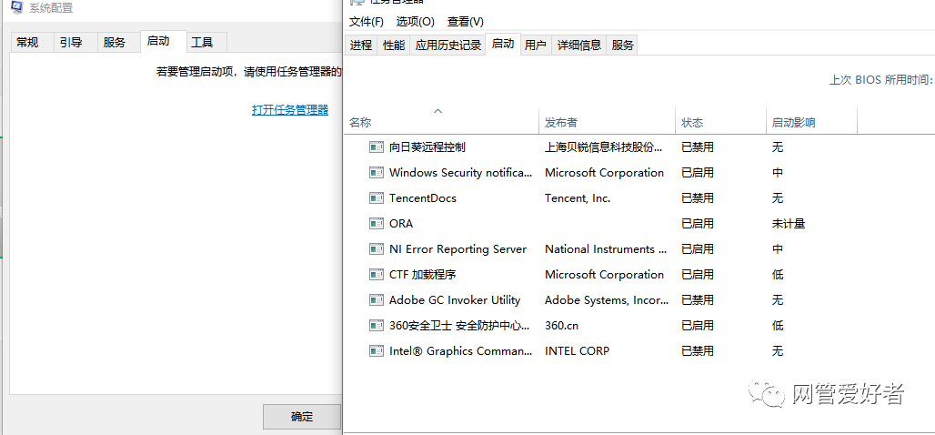Switch to the 服务 tab in Task Manager
This screenshot has height=435, width=935.
622,45
